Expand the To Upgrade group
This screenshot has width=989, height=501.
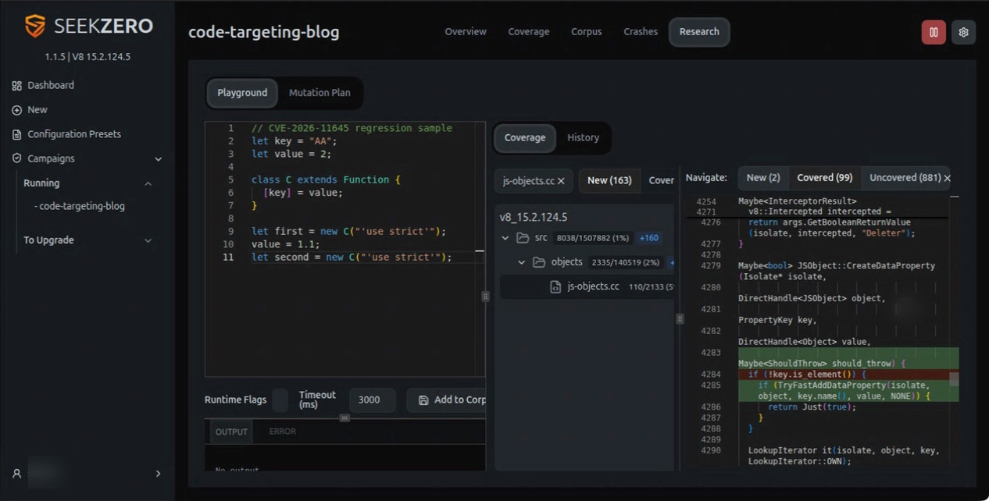coord(148,240)
